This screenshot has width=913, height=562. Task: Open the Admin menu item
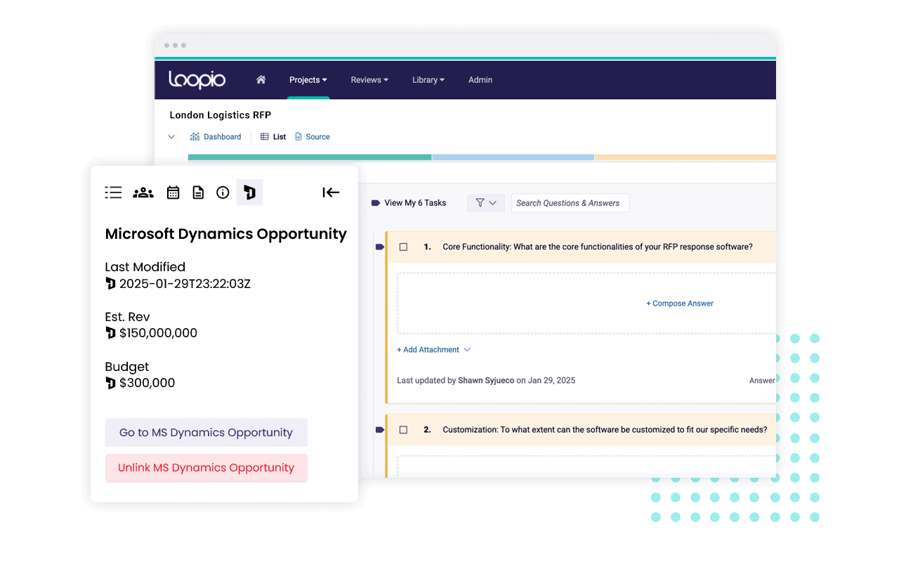click(x=480, y=80)
